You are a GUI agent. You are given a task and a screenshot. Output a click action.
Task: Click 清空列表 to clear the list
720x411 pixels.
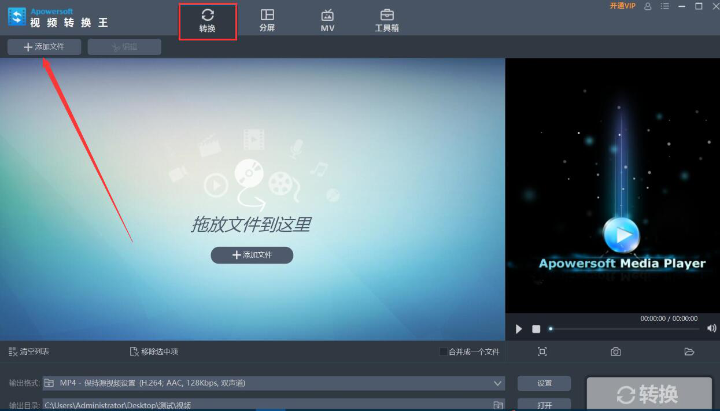tap(29, 351)
